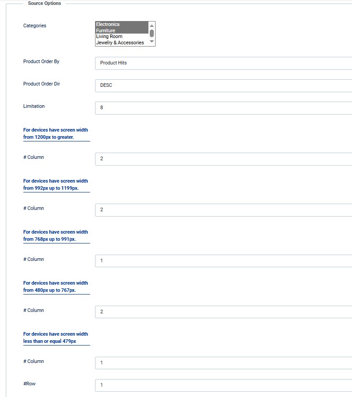Open the Product Order By dropdown
Image resolution: width=352 pixels, height=397 pixels.
[223, 63]
